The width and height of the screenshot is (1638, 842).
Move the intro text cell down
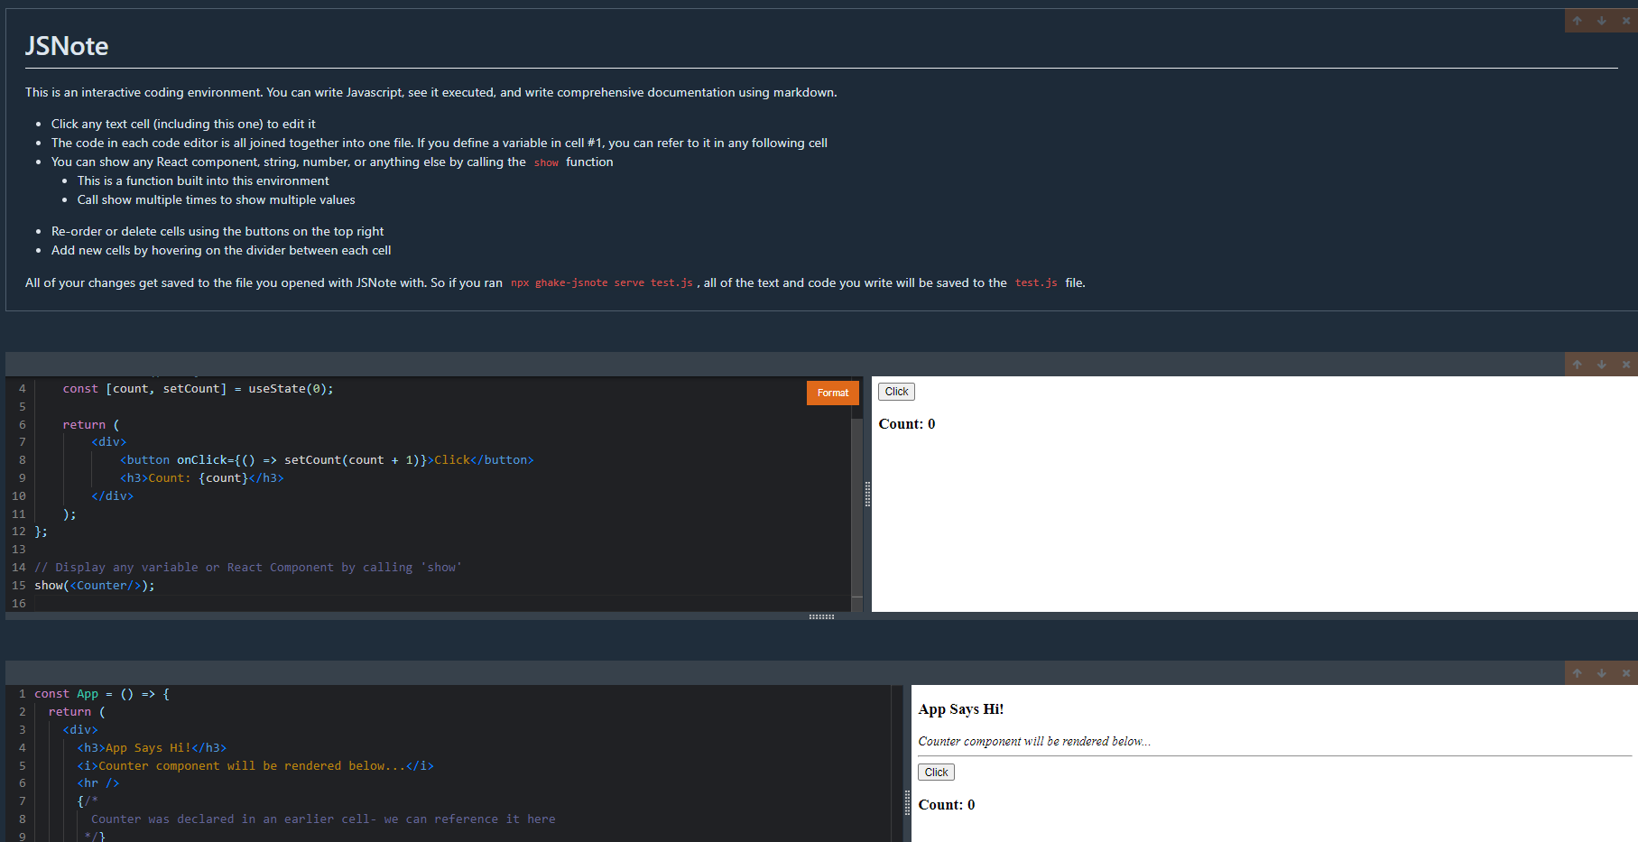(1601, 21)
